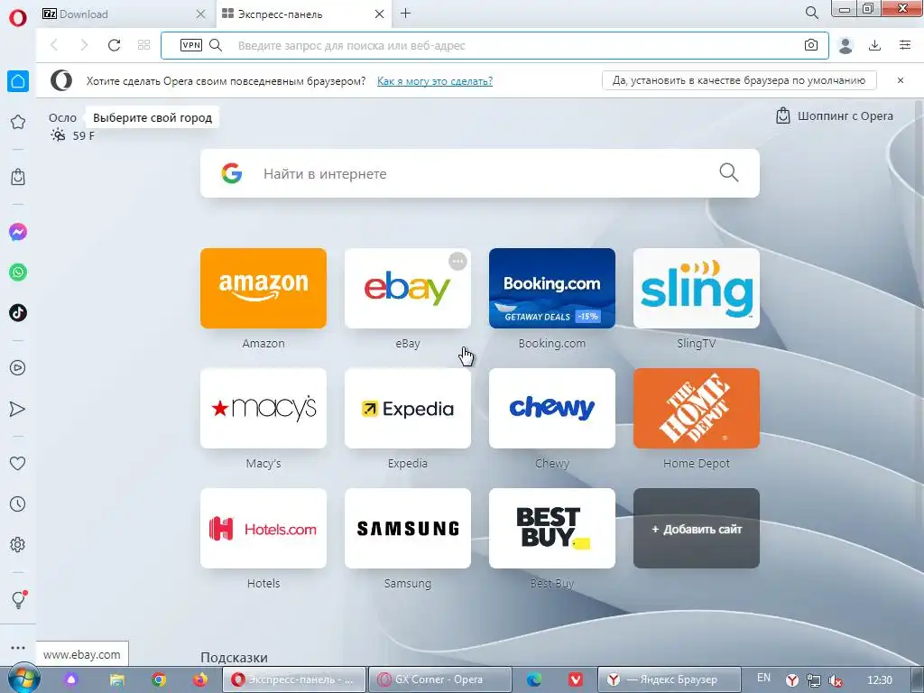Screen dimensions: 924x693
Task: Open the SlingTV speed dial tile
Action: pos(697,288)
